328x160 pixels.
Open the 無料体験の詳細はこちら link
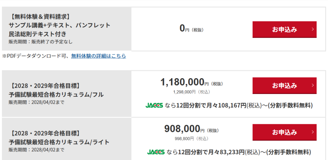(98, 56)
